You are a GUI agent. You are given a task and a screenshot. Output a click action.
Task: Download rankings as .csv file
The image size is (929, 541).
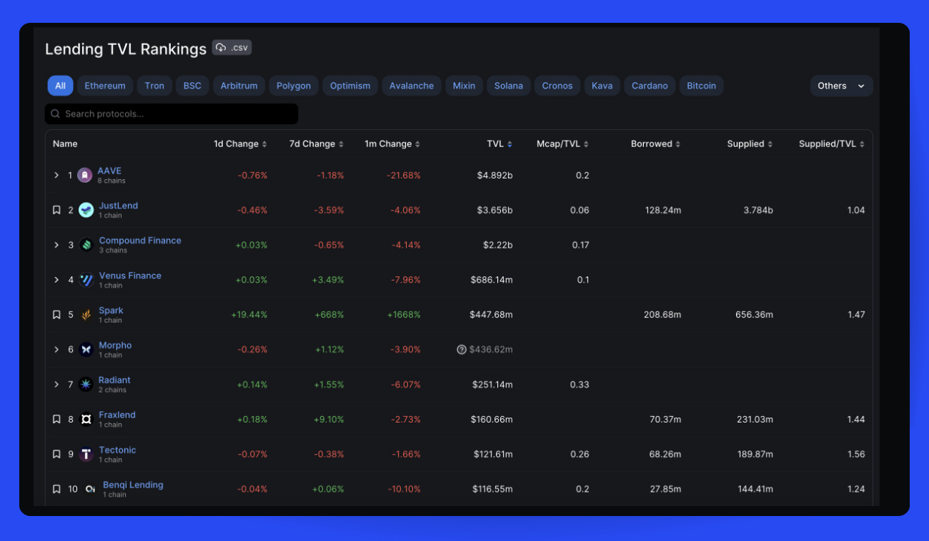(232, 47)
